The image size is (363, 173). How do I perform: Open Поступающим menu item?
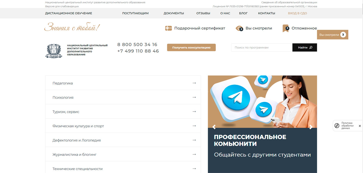tap(135, 13)
